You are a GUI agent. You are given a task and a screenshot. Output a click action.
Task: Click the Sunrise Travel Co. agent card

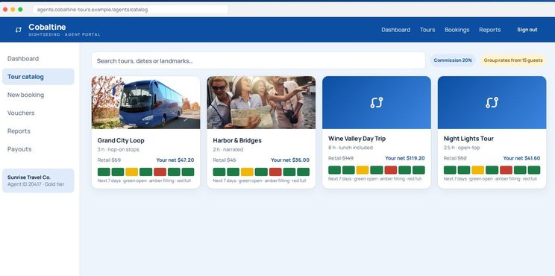click(38, 181)
